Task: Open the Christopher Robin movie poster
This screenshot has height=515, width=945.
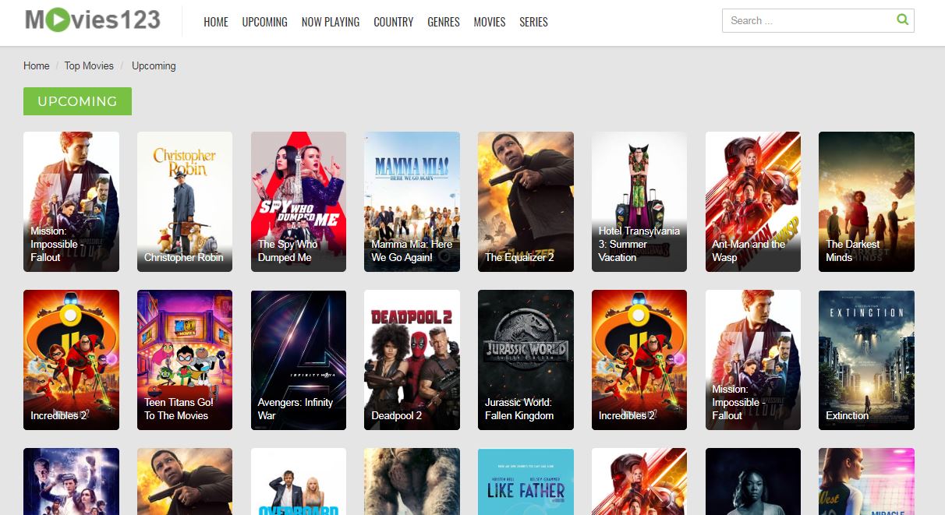Action: click(185, 201)
